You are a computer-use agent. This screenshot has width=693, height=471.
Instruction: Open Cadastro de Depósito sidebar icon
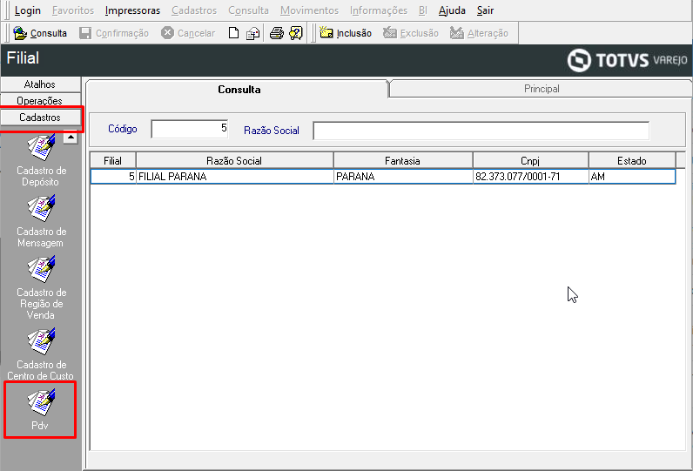click(41, 148)
